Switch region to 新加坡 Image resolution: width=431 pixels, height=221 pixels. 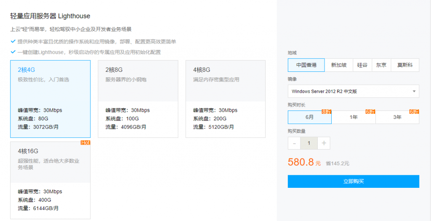pos(339,65)
